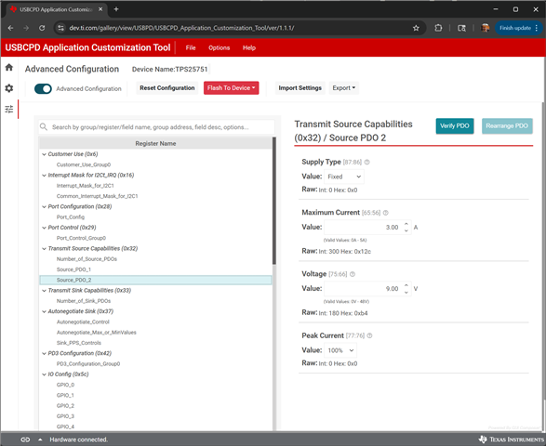Click the register list vertical scrollbar thumb
This screenshot has height=446, width=546.
(274, 201)
